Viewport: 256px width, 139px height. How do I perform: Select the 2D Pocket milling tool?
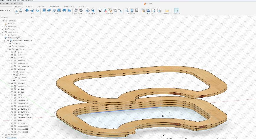coord(32,11)
